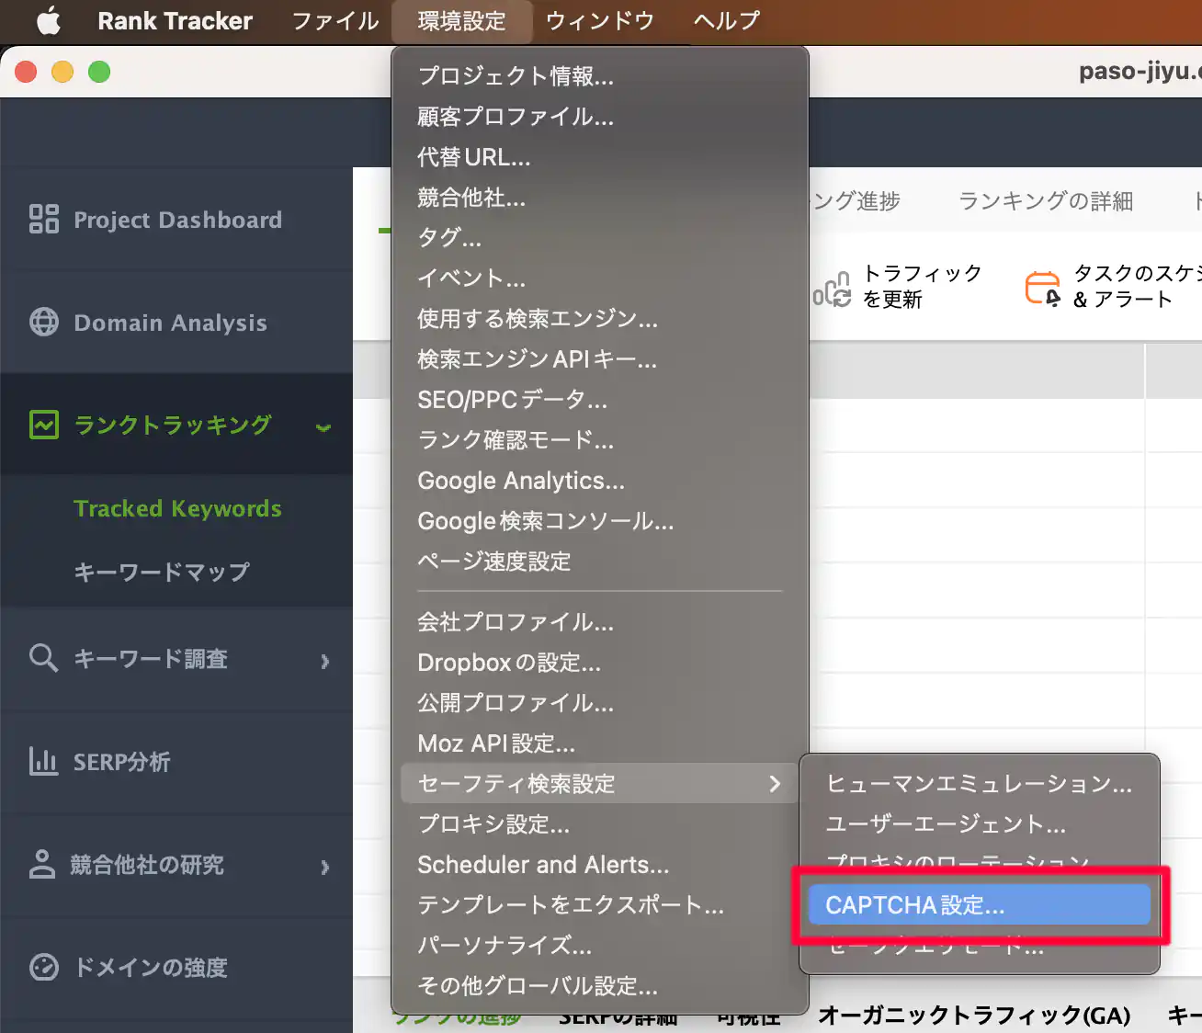Open その他グローバル設定... menu item
The image size is (1202, 1033).
tap(600, 985)
